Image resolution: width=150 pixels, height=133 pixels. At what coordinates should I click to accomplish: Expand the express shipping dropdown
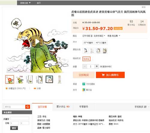point(114,36)
